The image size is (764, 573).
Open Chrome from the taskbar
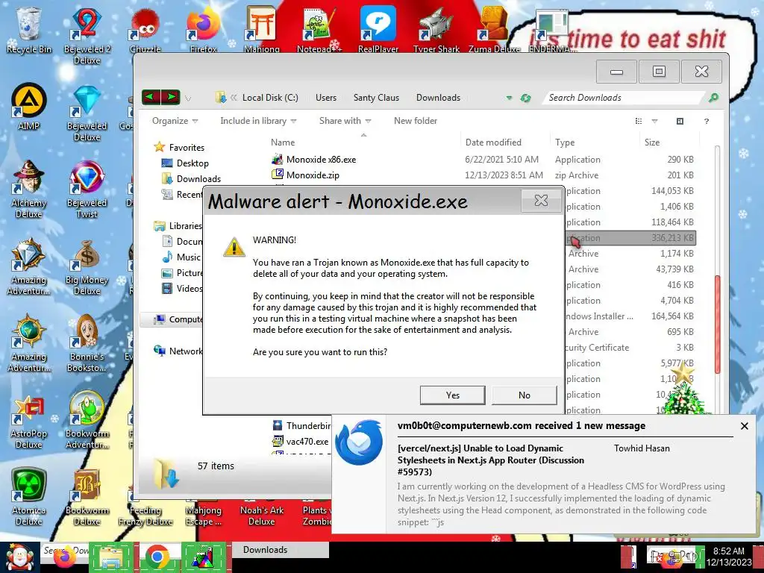157,557
